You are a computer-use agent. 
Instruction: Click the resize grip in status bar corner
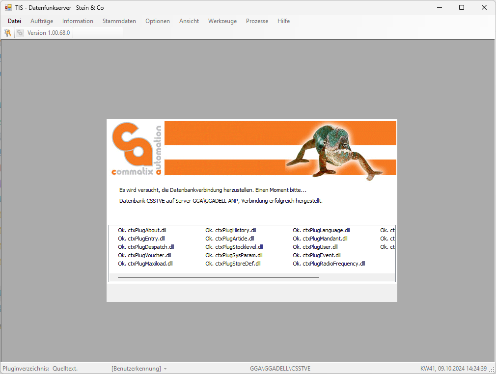(492, 370)
